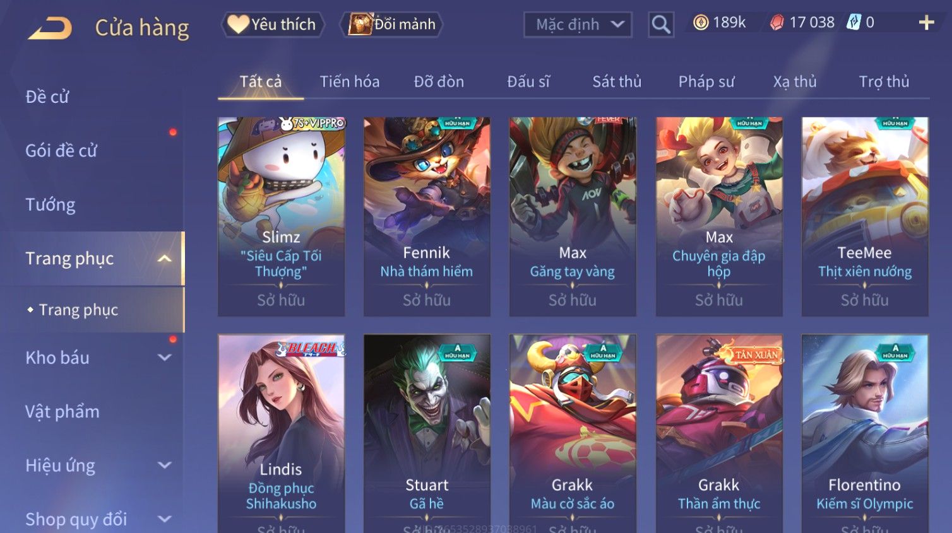Tap the blue voucher currency icon

click(x=854, y=23)
